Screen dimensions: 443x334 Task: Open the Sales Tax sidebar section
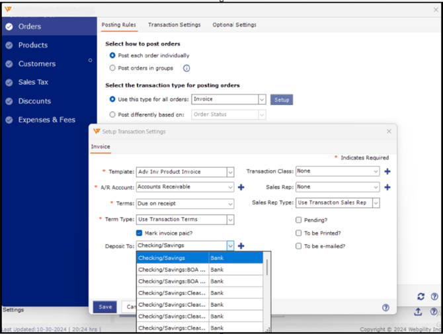tap(33, 83)
